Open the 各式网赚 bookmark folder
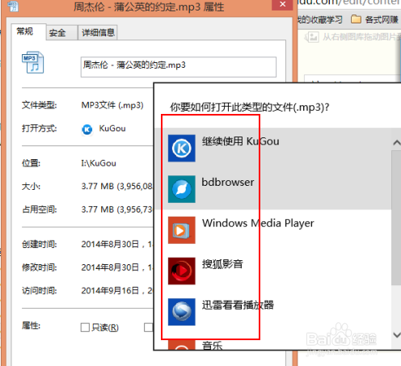This screenshot has height=366, width=401. click(x=375, y=19)
